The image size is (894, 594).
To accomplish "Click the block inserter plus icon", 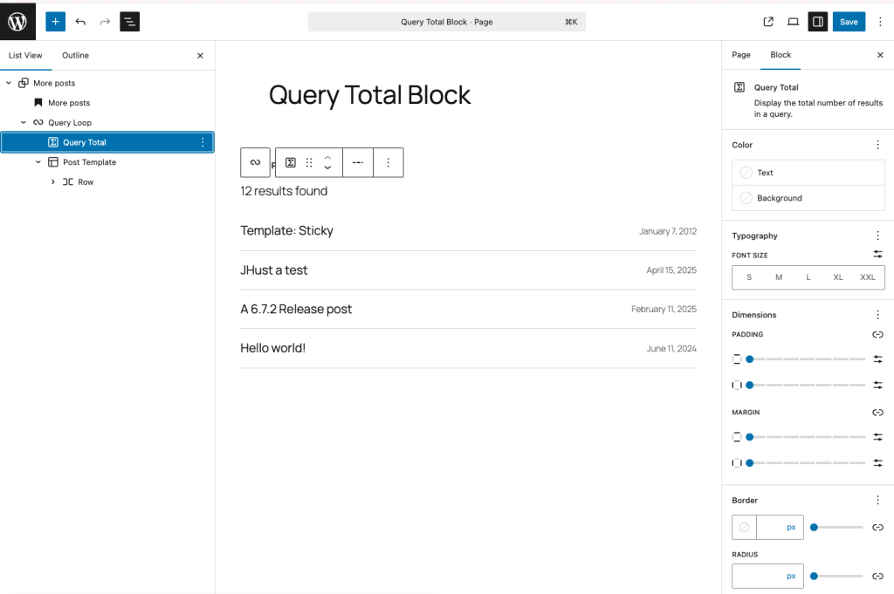I will point(56,21).
